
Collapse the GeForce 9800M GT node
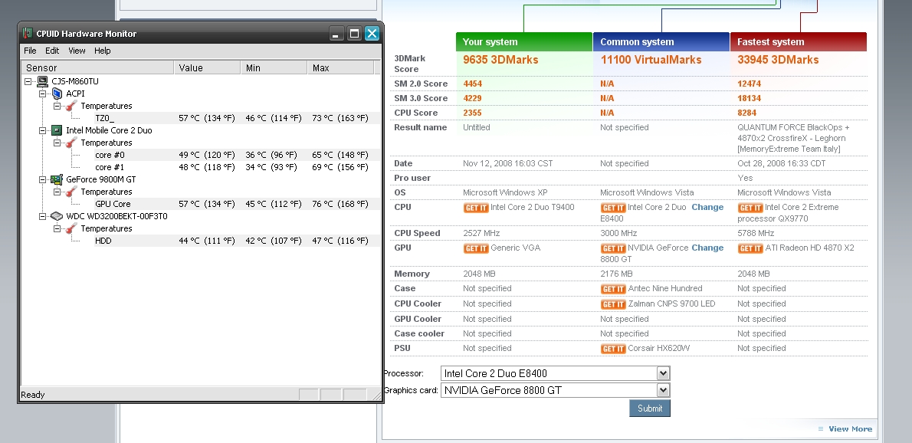42,179
